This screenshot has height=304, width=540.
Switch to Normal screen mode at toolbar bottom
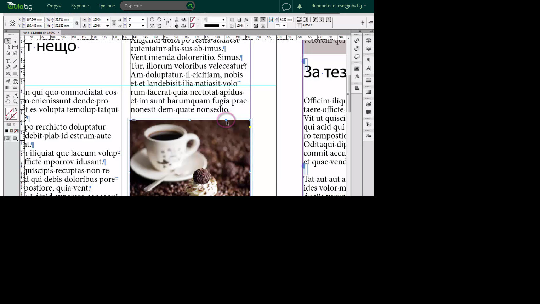7,138
